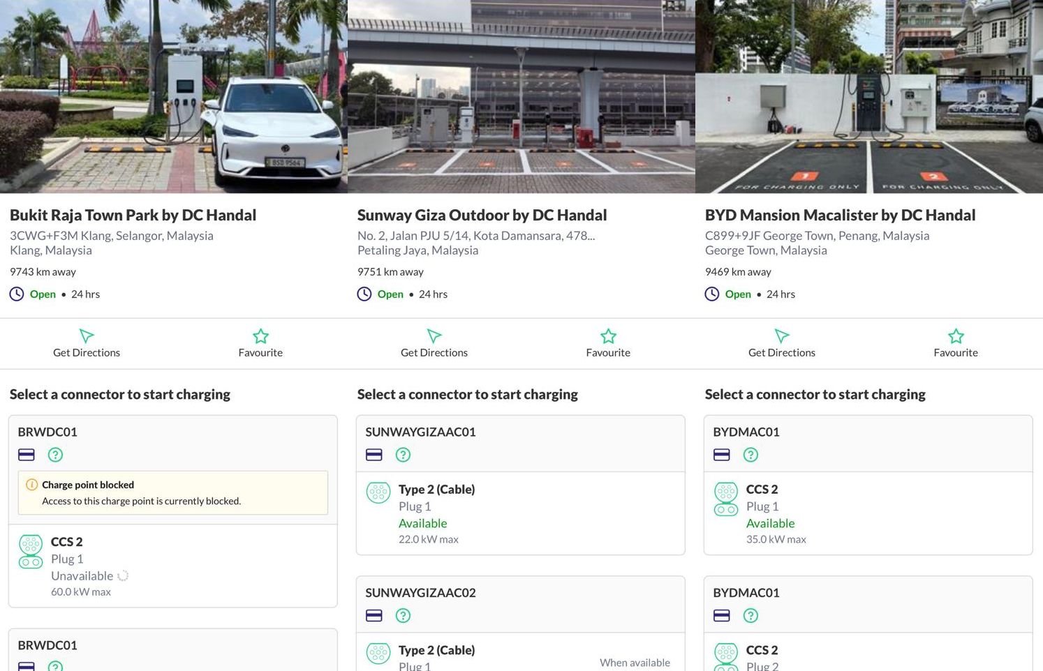Click the help icon under BRWDC01

point(55,455)
